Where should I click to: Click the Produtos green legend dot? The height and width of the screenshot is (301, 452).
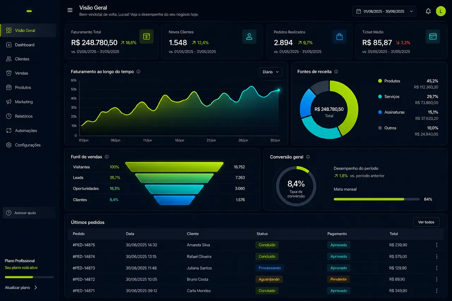click(x=380, y=81)
